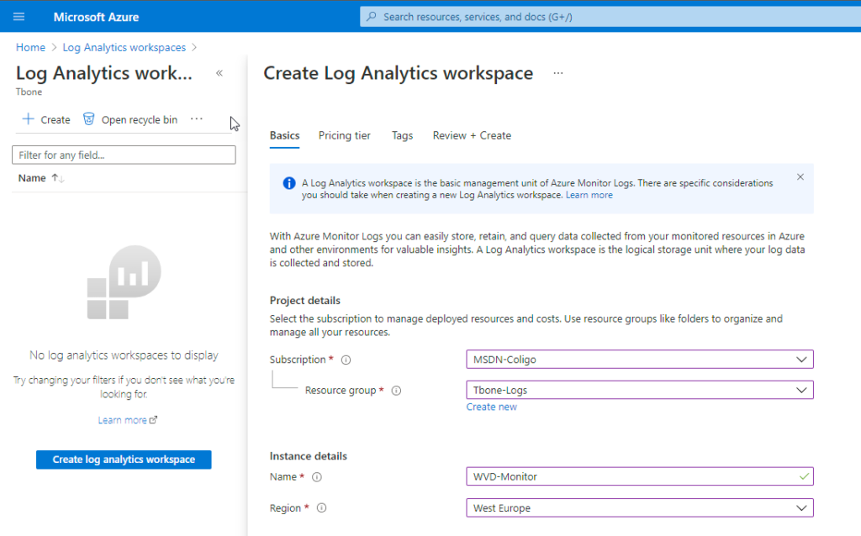Click No log analytics workspaces to display text

[124, 355]
